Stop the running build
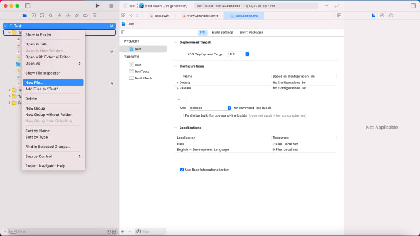Viewport: 420px width, 236px height. (111, 6)
